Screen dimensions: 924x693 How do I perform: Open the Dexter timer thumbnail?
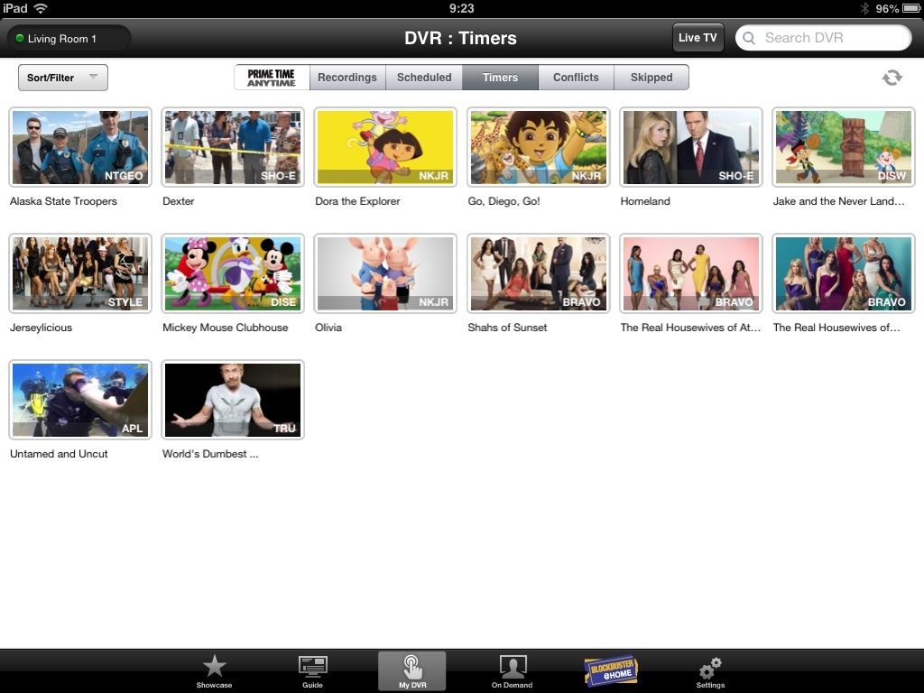click(233, 147)
